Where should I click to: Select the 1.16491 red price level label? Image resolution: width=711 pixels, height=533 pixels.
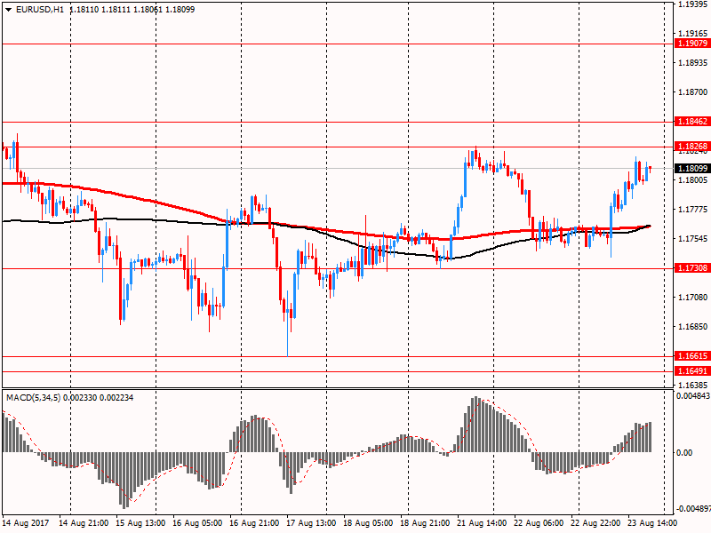[692, 370]
